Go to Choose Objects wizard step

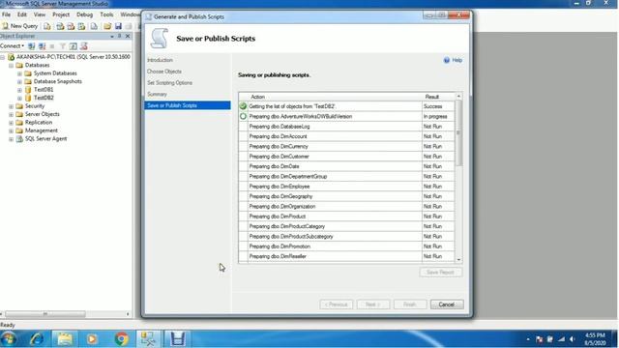coord(164,72)
